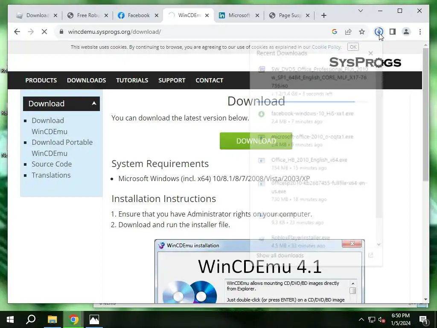Image resolution: width=437 pixels, height=328 pixels.
Task: Click the SysProgs logo
Action: [x=365, y=62]
